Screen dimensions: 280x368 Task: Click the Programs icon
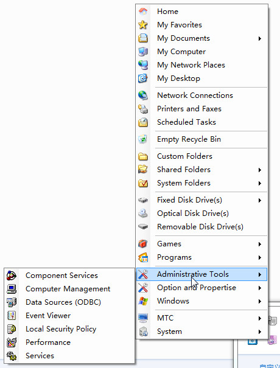tap(143, 257)
